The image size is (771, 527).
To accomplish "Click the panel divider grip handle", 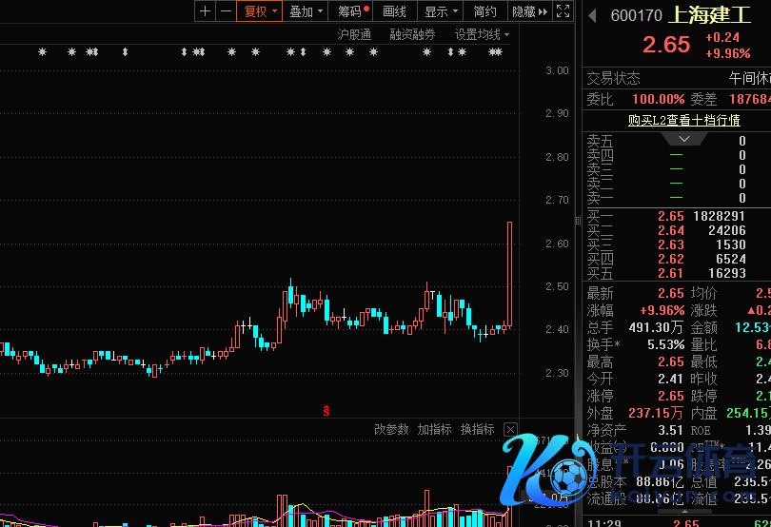I will [577, 220].
